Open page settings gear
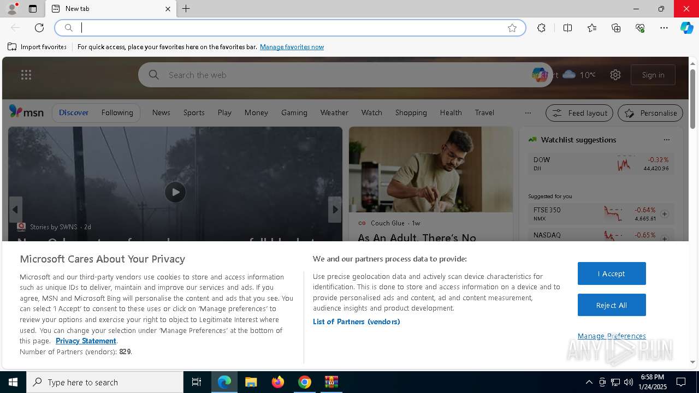 [615, 75]
